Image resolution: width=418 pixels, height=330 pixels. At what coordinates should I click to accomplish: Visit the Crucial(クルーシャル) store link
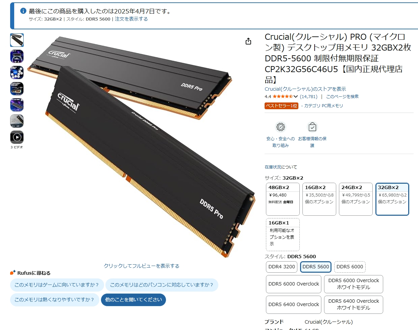click(305, 89)
